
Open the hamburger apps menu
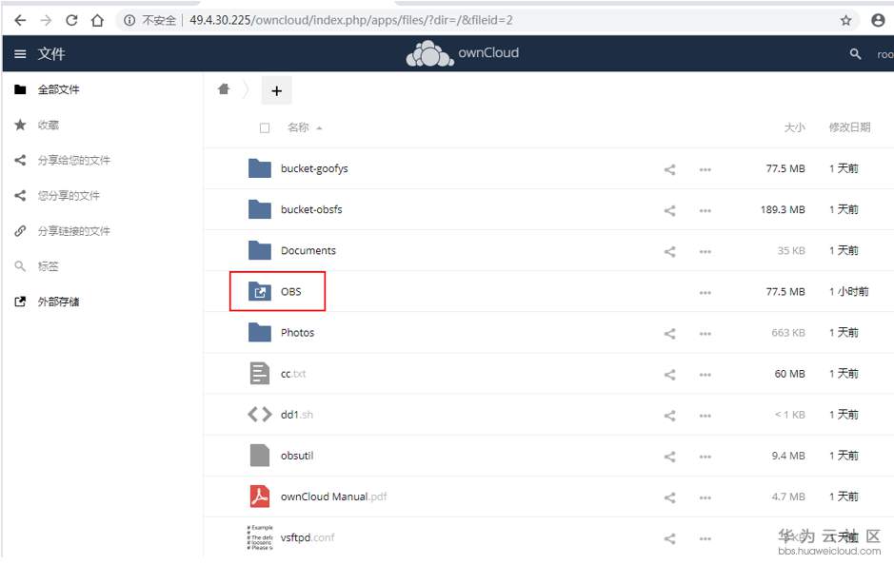(20, 54)
